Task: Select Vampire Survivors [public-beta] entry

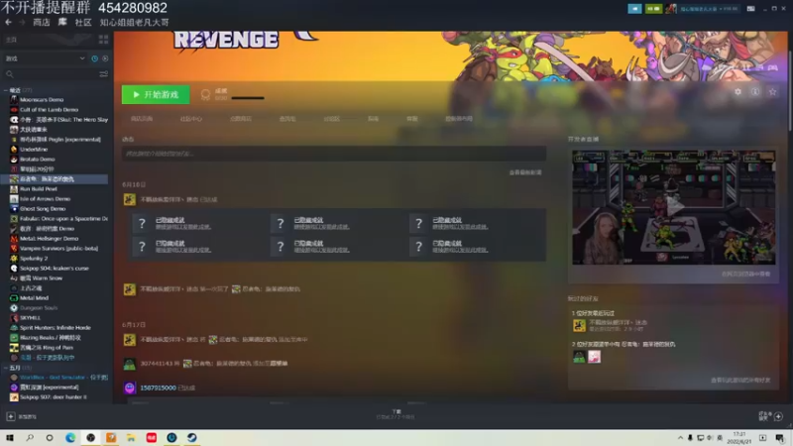Action: pyautogui.click(x=58, y=249)
